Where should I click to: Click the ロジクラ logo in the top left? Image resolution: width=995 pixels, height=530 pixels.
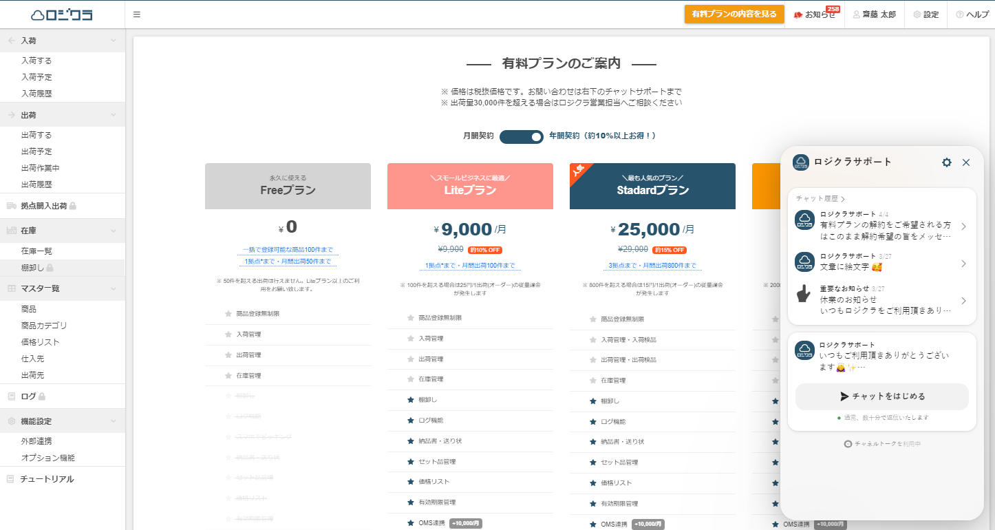[61, 14]
